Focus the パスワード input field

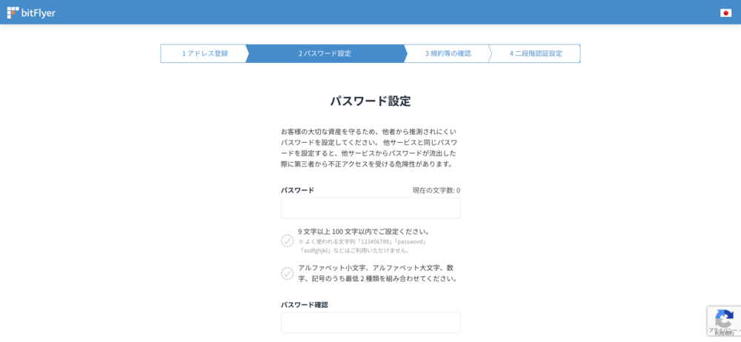coord(370,208)
